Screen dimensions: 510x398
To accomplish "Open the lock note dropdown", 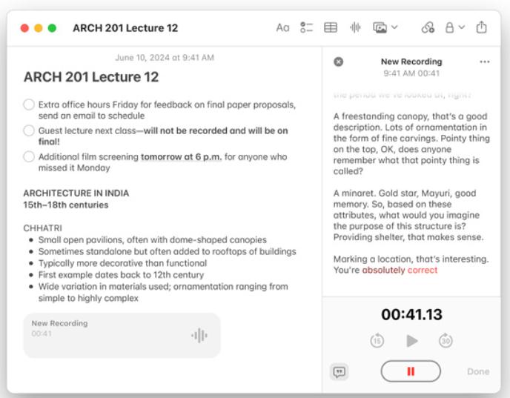I will pos(454,28).
